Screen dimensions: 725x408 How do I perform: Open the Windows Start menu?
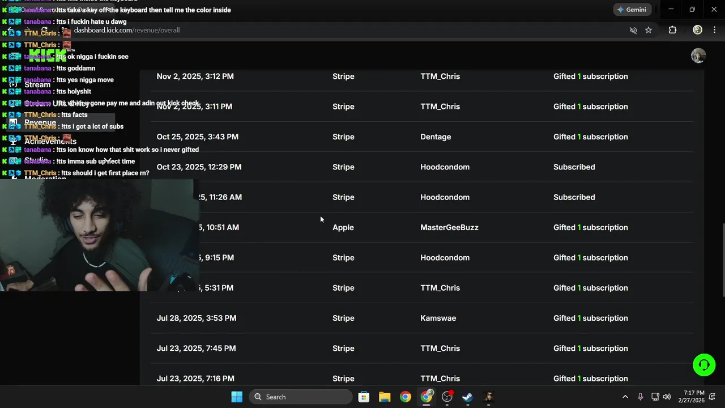tap(237, 397)
